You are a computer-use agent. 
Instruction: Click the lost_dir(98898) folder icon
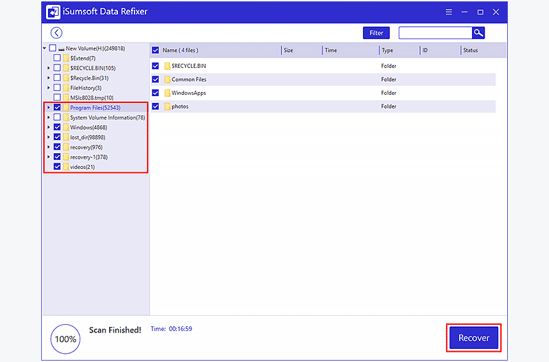pyautogui.click(x=66, y=137)
